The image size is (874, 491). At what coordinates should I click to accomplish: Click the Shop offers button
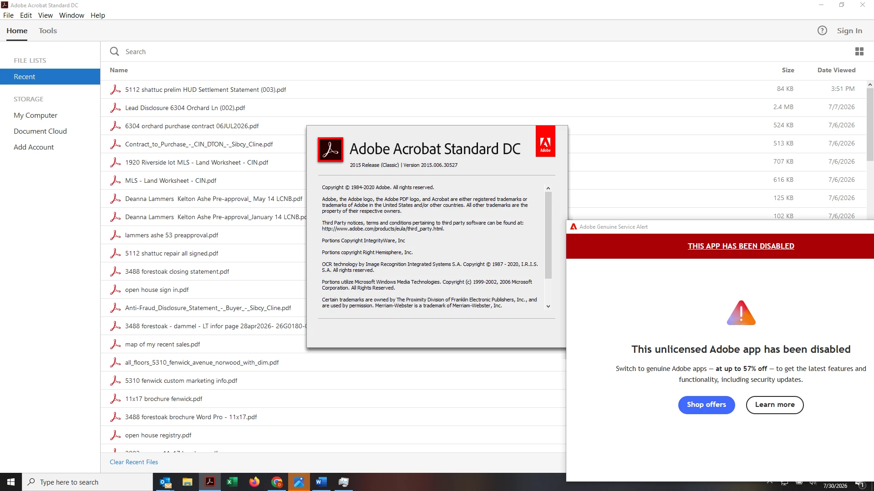[x=706, y=405]
